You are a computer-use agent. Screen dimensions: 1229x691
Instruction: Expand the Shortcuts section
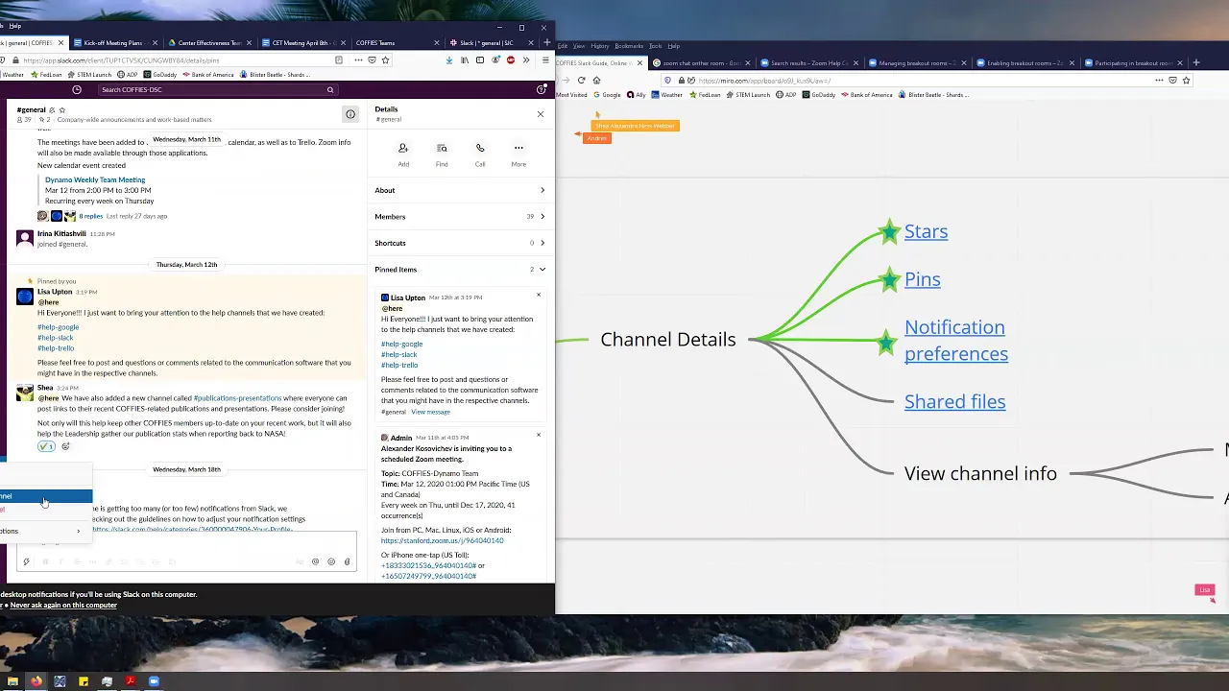tap(460, 243)
